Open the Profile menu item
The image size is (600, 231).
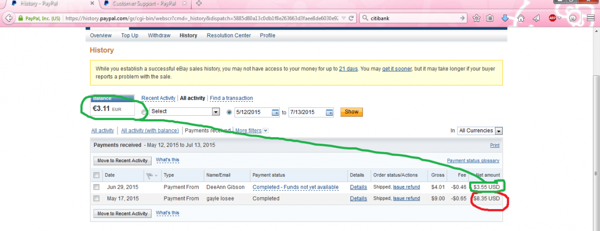point(267,35)
